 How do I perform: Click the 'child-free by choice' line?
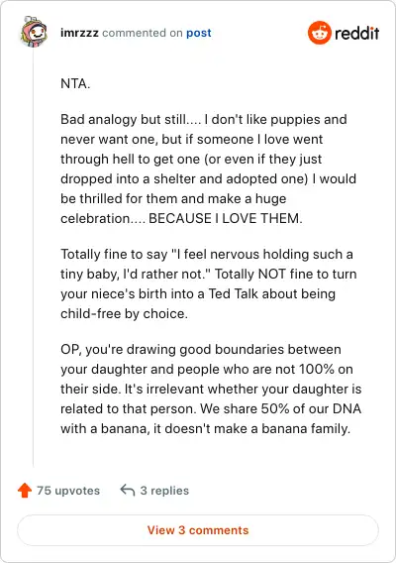click(x=124, y=313)
